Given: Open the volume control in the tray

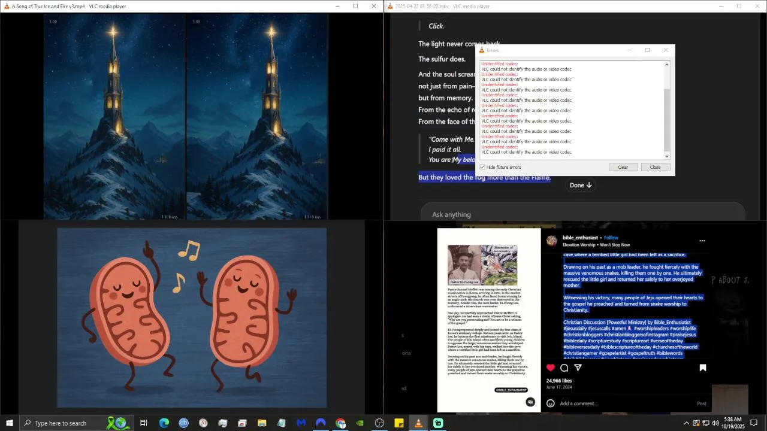Looking at the screenshot, I should (x=715, y=423).
